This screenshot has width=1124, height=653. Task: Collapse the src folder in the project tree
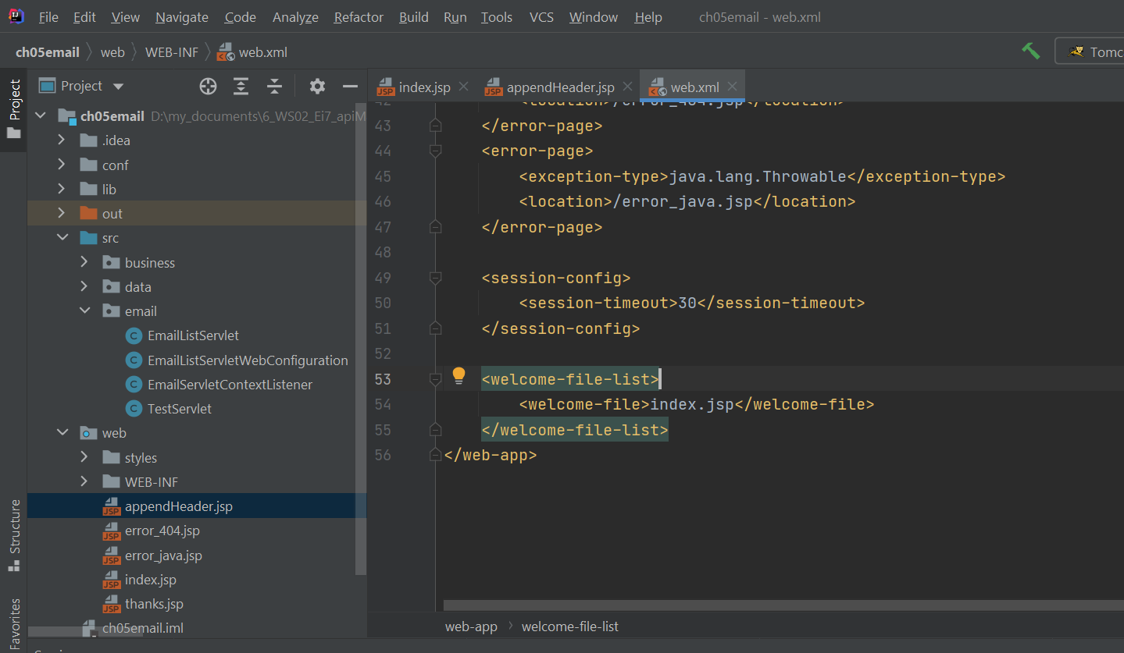pos(62,237)
